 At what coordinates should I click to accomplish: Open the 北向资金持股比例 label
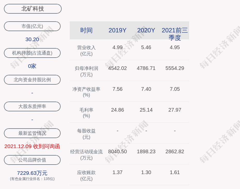click(32, 80)
